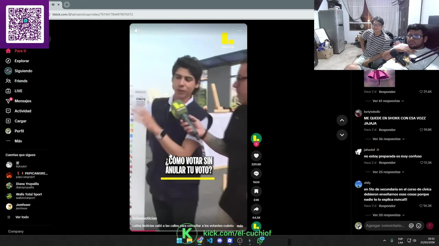
Task: Reply to shily's comment
Action: pos(387,206)
